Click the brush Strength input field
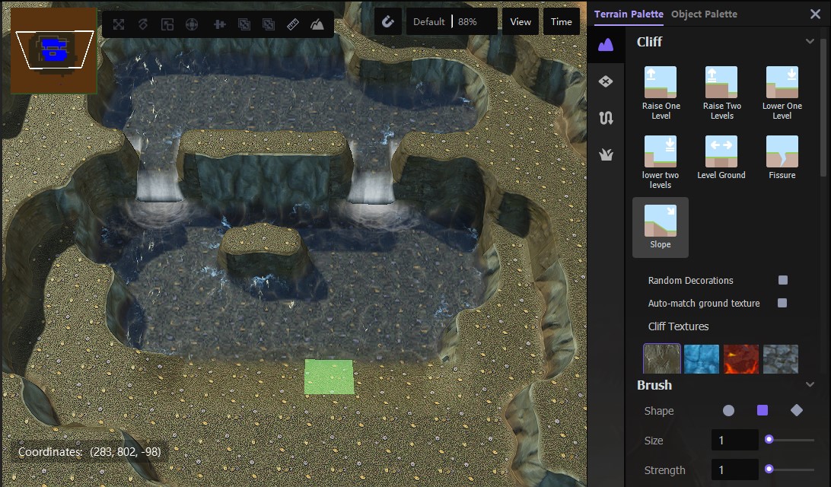831x487 pixels. 734,469
